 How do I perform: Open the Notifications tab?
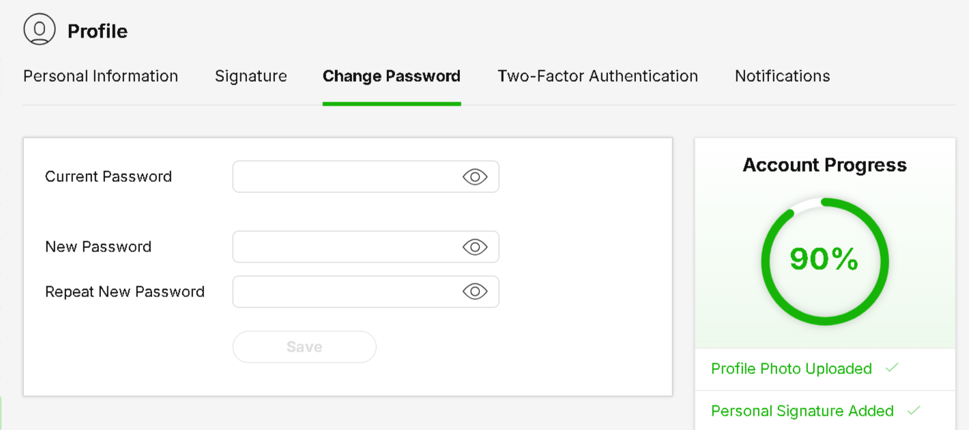pyautogui.click(x=782, y=76)
